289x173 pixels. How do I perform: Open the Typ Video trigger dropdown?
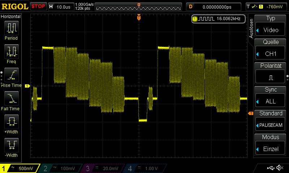(x=270, y=26)
